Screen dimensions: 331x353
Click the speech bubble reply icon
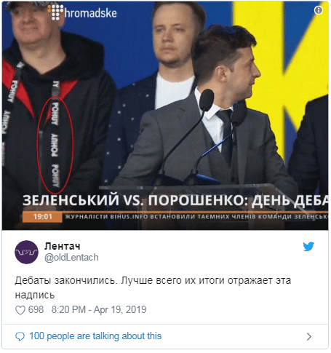(20, 336)
